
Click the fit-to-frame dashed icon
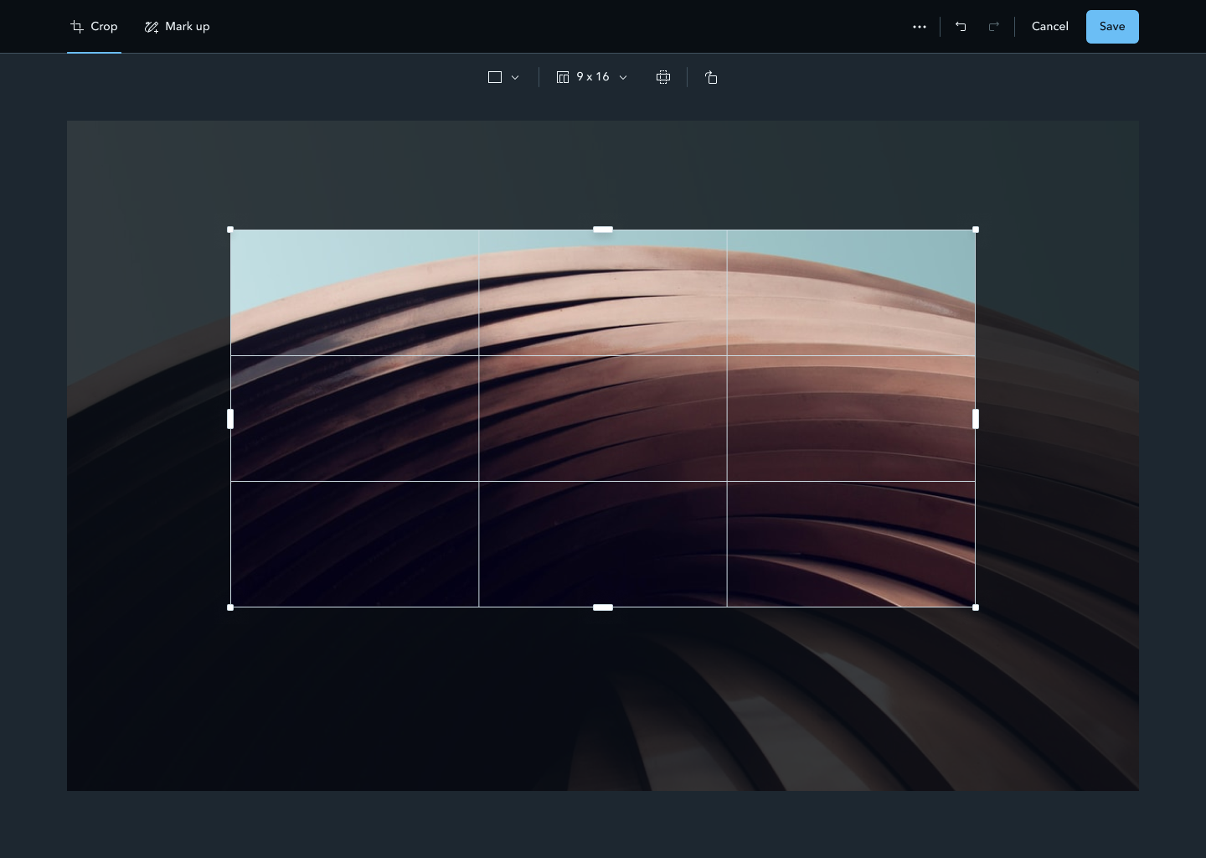pyautogui.click(x=663, y=76)
